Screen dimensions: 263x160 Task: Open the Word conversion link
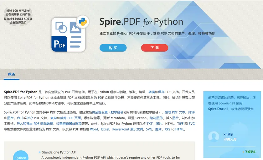94,129
